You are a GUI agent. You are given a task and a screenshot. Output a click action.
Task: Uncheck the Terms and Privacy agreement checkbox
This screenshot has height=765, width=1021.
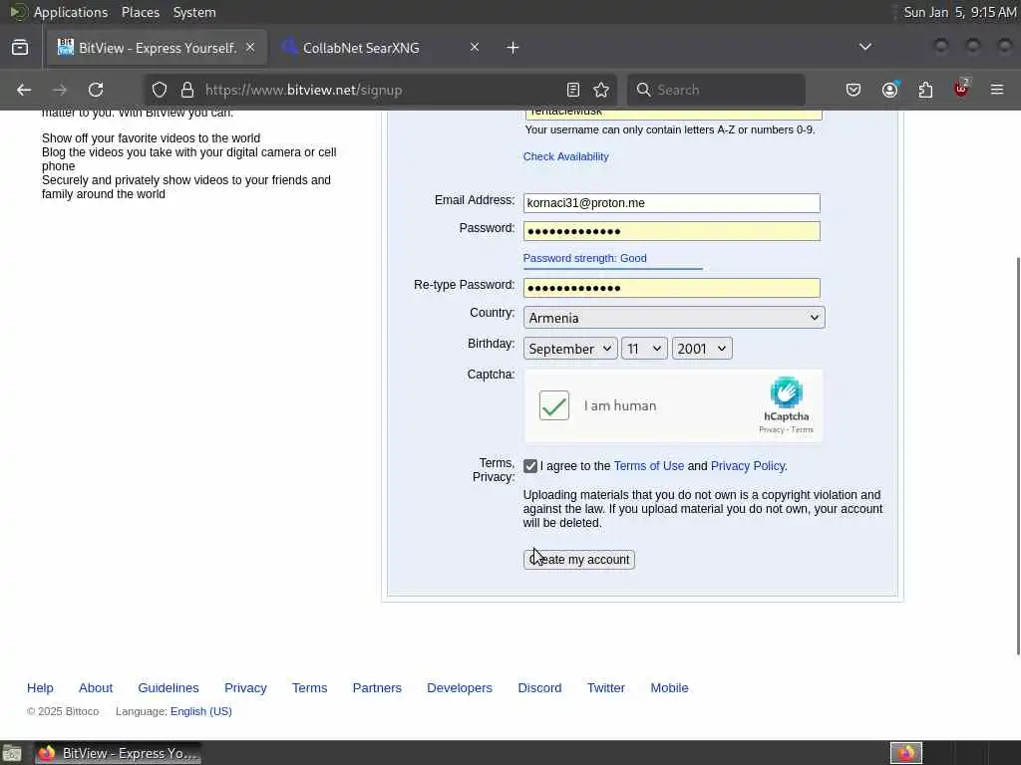pos(530,466)
